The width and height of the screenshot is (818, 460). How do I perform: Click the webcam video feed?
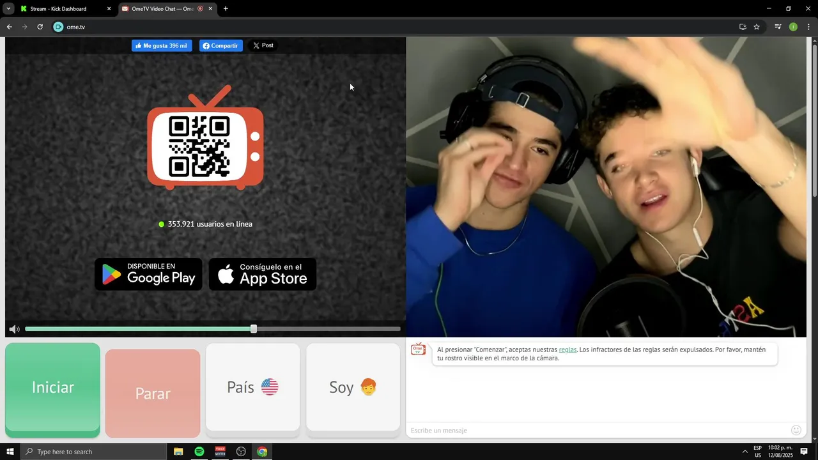pyautogui.click(x=606, y=187)
